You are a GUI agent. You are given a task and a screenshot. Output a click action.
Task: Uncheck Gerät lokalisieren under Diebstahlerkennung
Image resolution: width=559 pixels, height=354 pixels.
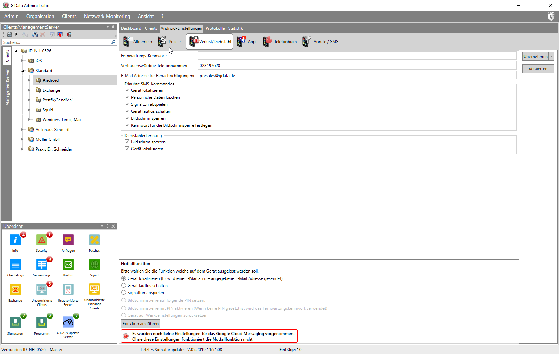click(127, 149)
